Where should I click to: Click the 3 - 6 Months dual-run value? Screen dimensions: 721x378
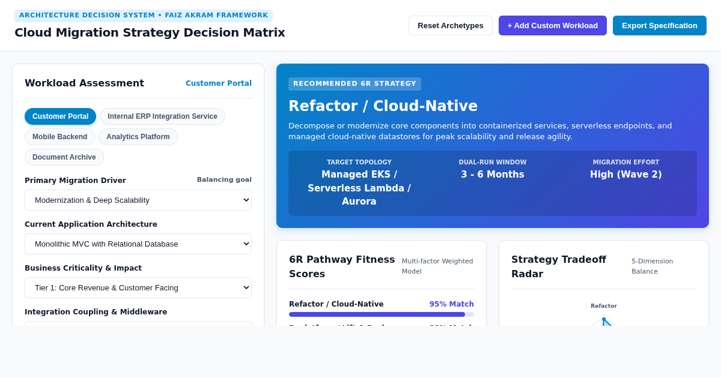493,175
